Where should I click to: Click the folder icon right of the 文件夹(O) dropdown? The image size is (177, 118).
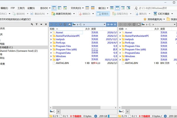pyautogui.click(x=87, y=8)
